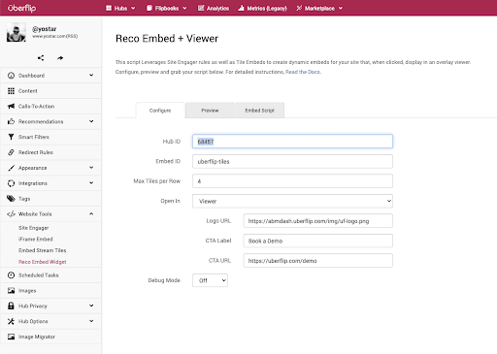Click the Content grid icon
497x354 pixels.
[x=11, y=91]
